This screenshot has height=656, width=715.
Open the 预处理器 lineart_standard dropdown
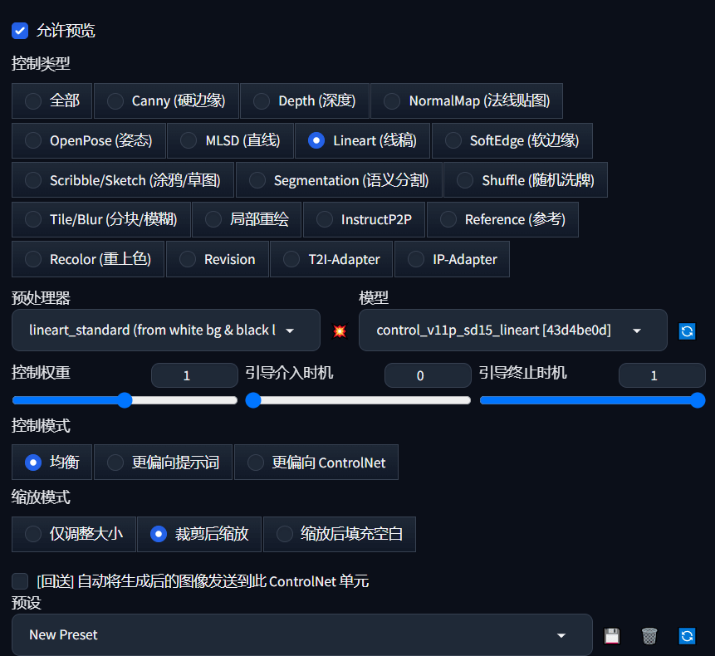point(166,330)
